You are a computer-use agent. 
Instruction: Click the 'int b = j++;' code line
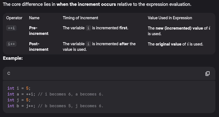coord(55,106)
